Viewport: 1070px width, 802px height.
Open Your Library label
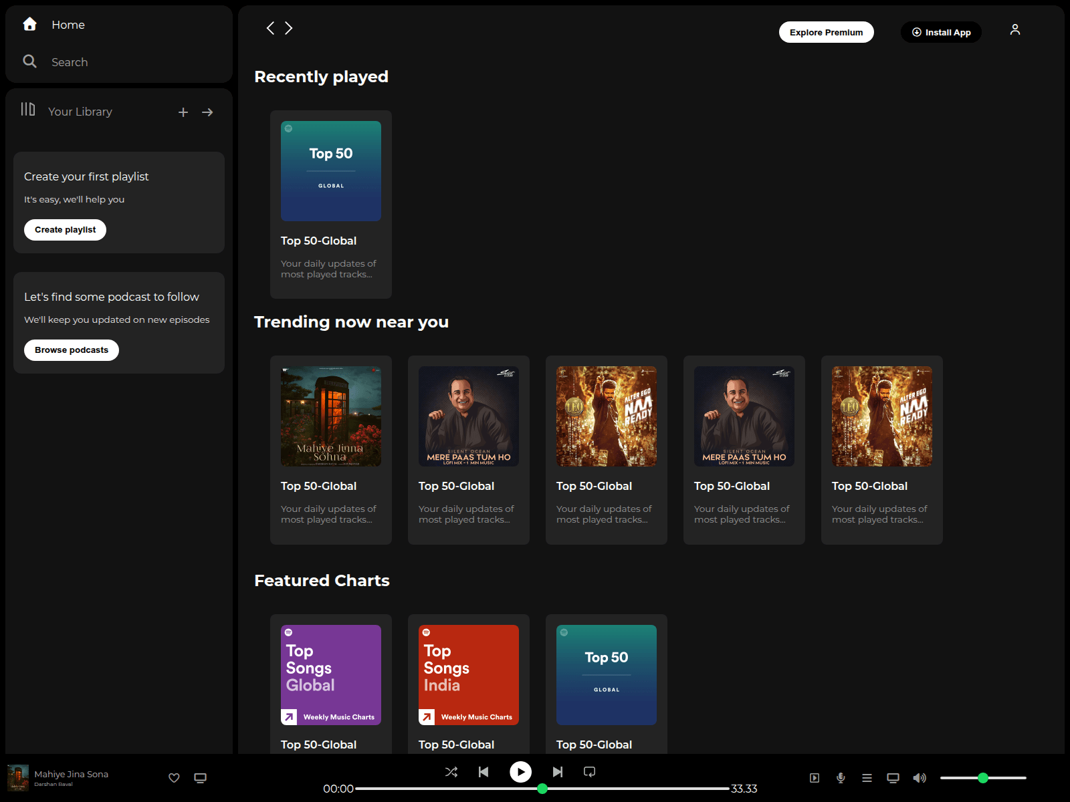(80, 112)
